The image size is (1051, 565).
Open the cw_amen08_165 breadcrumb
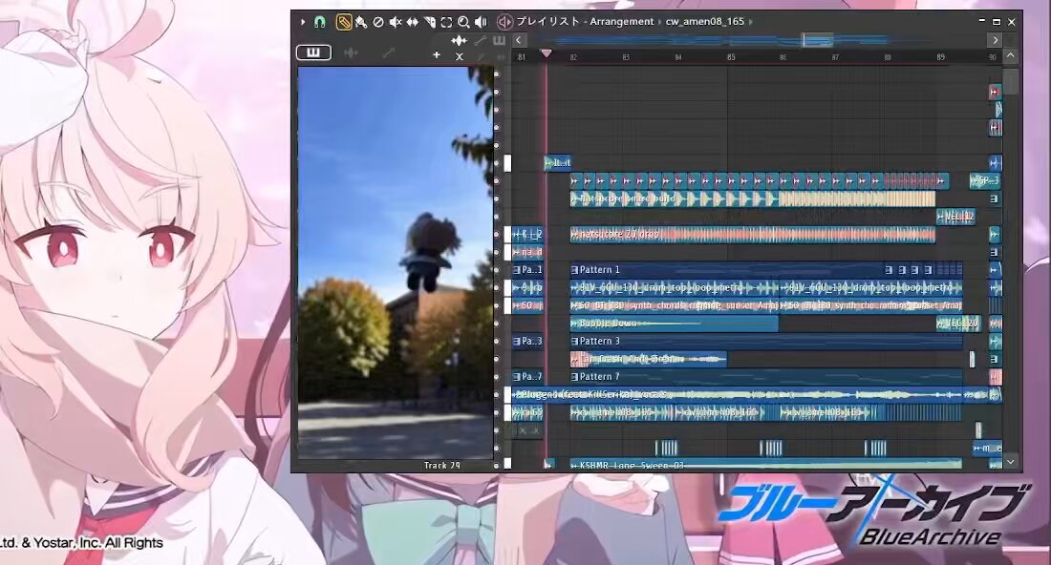click(x=704, y=21)
